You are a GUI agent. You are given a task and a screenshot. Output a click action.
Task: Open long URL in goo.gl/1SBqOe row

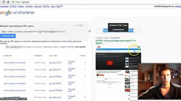point(14,90)
